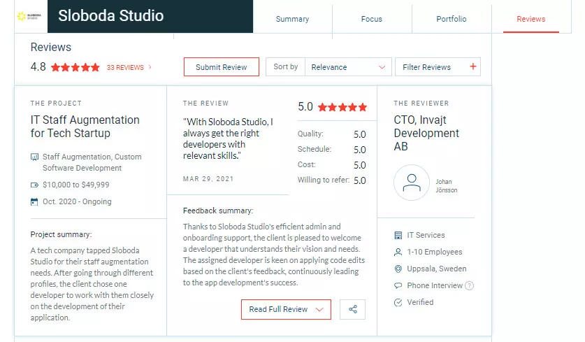This screenshot has width=585, height=342.
Task: Click the Willing to refer score 5.0
Action: tap(360, 180)
